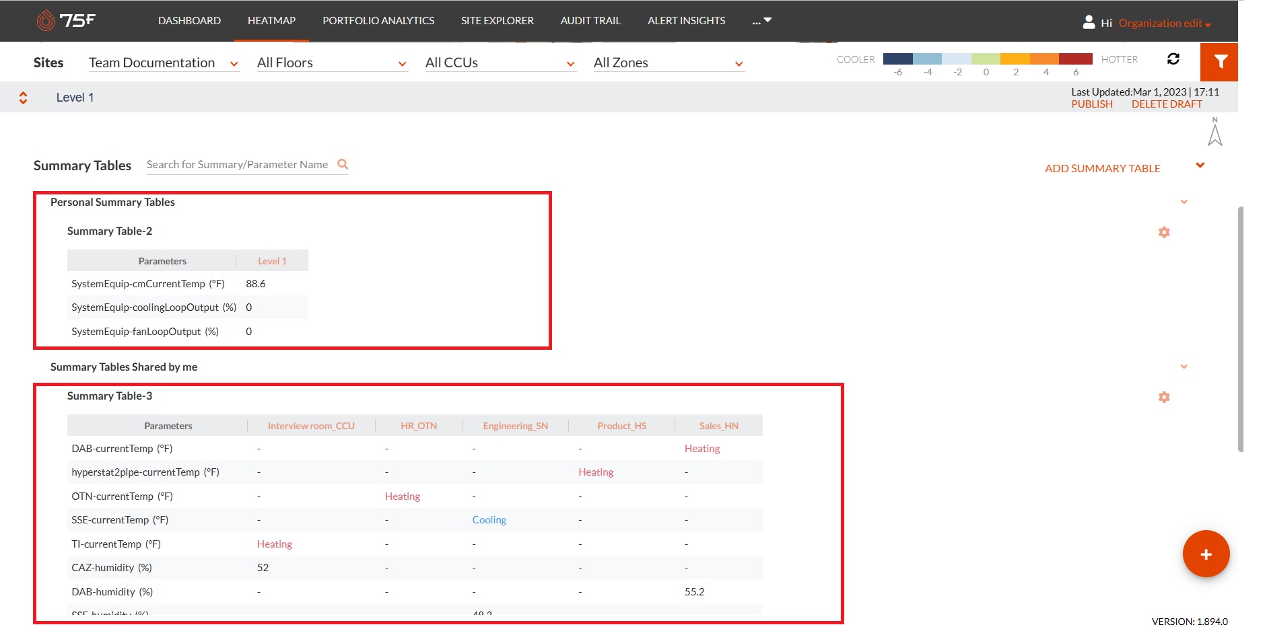This screenshot has width=1265, height=627.
Task: Click the refresh heatmap icon
Action: click(x=1173, y=59)
